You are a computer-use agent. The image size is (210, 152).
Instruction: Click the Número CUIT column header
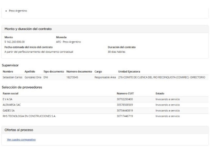[x=125, y=93]
